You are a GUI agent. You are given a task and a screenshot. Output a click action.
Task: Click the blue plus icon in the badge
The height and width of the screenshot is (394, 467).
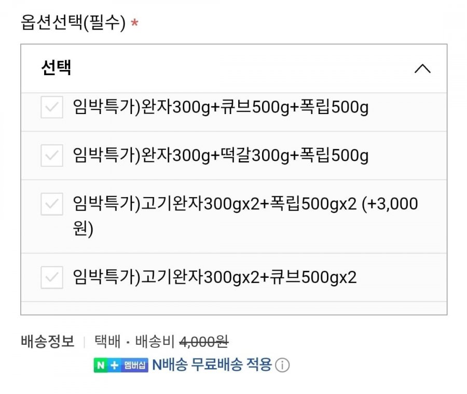[x=115, y=365]
